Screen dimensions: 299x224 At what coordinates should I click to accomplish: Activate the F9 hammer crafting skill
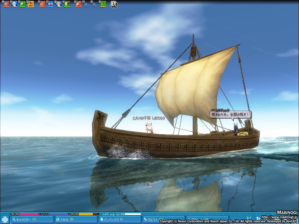[x=79, y=4]
